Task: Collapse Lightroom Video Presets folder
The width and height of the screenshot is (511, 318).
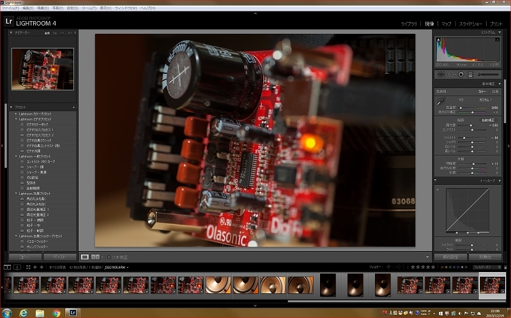Action: pos(16,119)
